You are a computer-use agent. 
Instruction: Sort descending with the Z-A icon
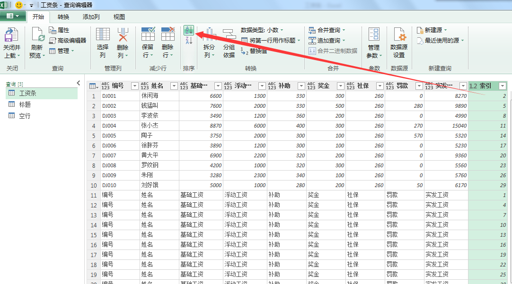[189, 41]
